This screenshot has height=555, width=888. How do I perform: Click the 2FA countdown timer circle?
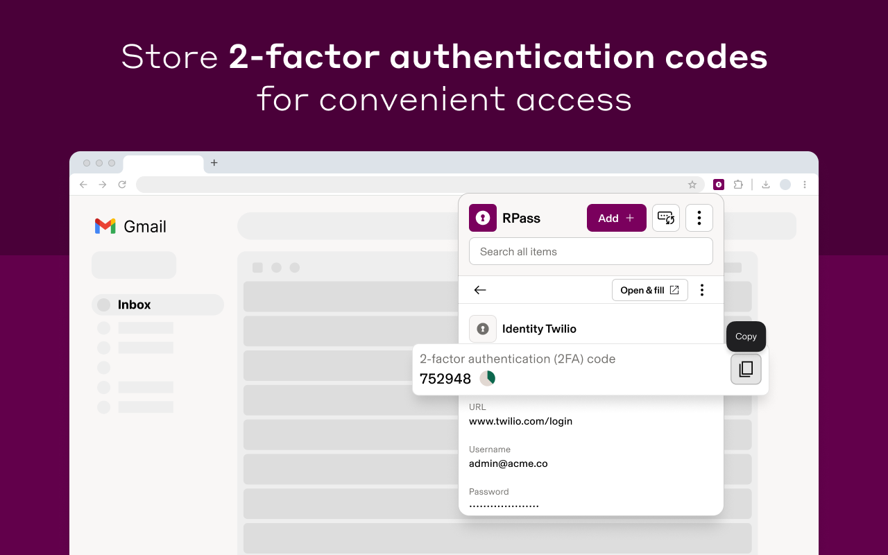click(488, 378)
